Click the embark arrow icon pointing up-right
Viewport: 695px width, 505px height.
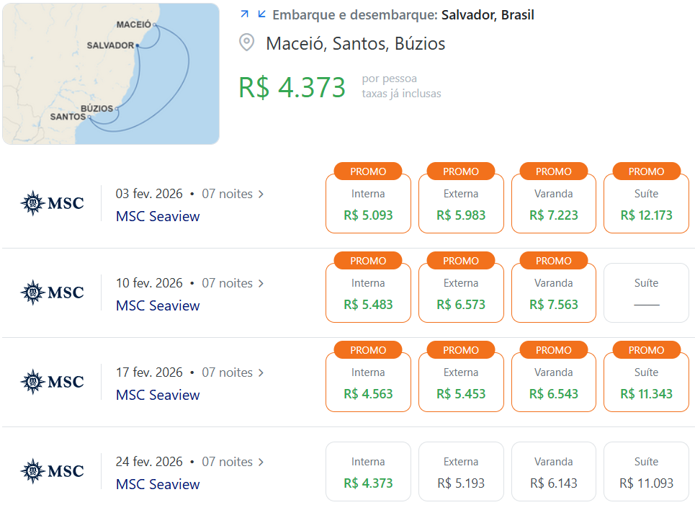coord(244,14)
